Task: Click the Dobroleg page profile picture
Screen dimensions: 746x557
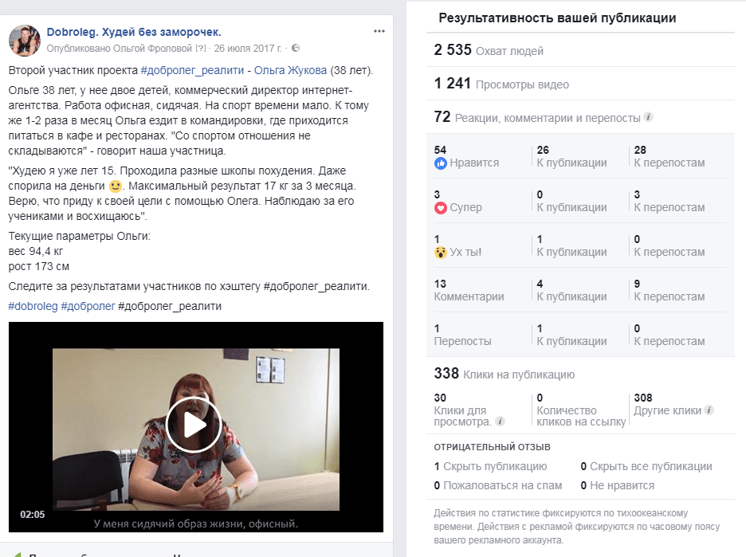Action: pos(24,40)
